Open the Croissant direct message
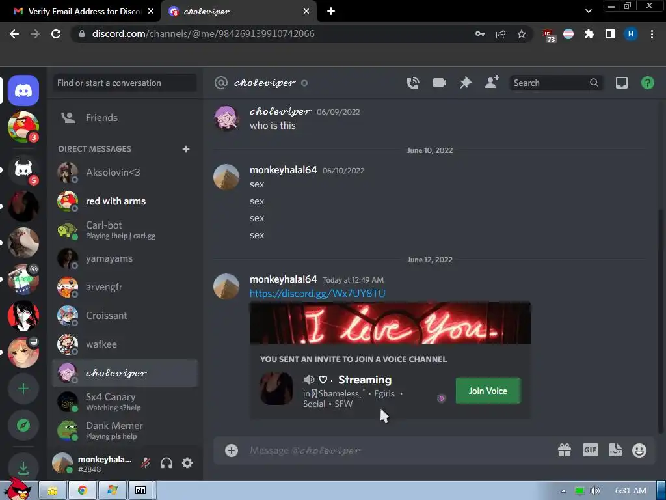Screen dimensions: 666x500 (x=125, y=316)
